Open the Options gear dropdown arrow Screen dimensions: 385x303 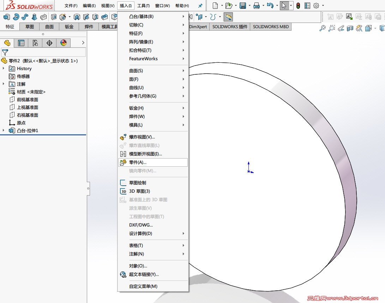point(323,5)
